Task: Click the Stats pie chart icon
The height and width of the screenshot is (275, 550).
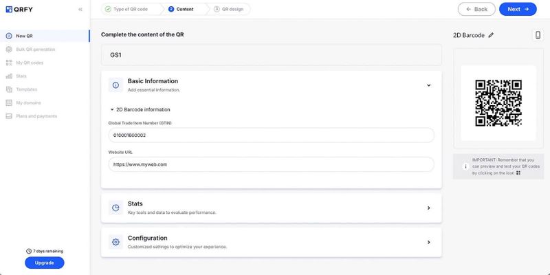Action: coord(115,208)
